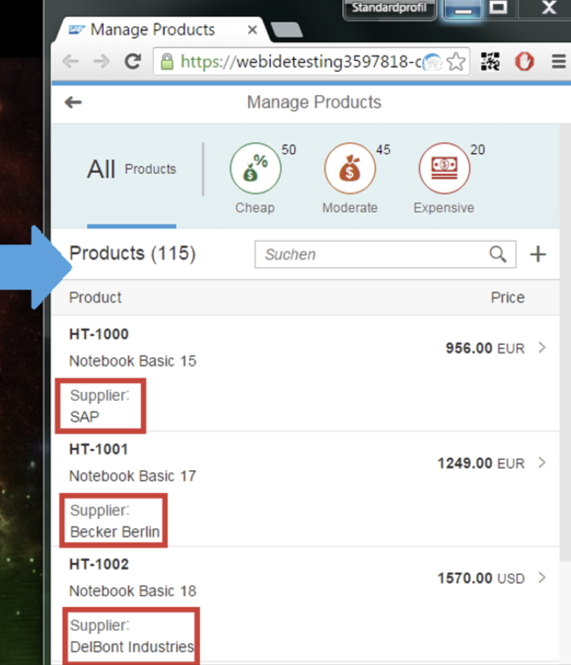The image size is (571, 665).
Task: Click the Products (115) table title
Action: 133,253
